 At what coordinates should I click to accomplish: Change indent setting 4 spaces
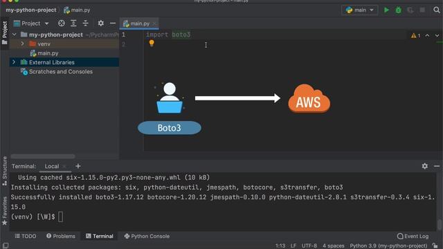pyautogui.click(x=334, y=246)
